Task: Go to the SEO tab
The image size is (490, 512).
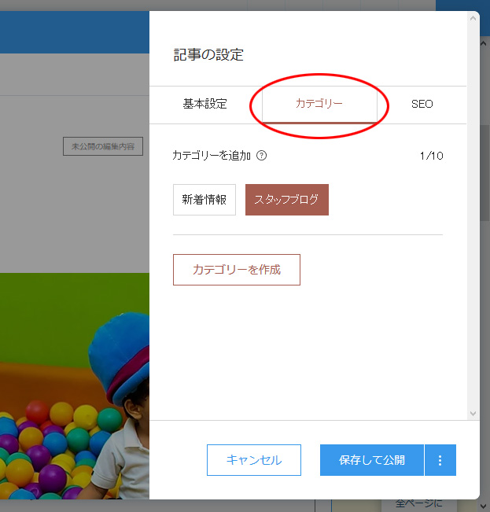Action: (x=422, y=104)
